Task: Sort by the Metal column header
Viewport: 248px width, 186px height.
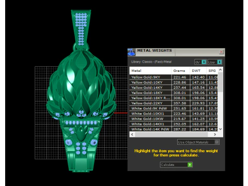Action: pyautogui.click(x=150, y=71)
